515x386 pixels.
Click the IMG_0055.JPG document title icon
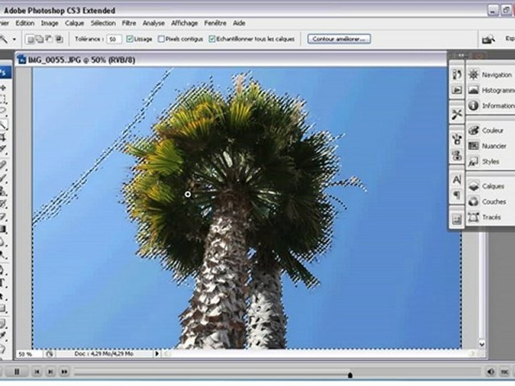coord(23,60)
